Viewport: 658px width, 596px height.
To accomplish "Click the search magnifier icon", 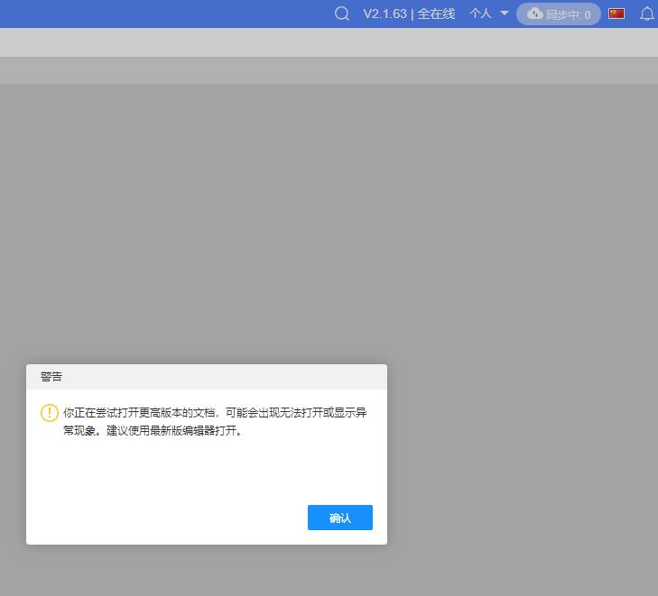I will [x=341, y=14].
